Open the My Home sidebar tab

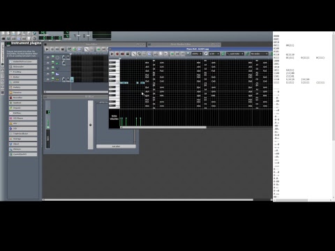3,87
